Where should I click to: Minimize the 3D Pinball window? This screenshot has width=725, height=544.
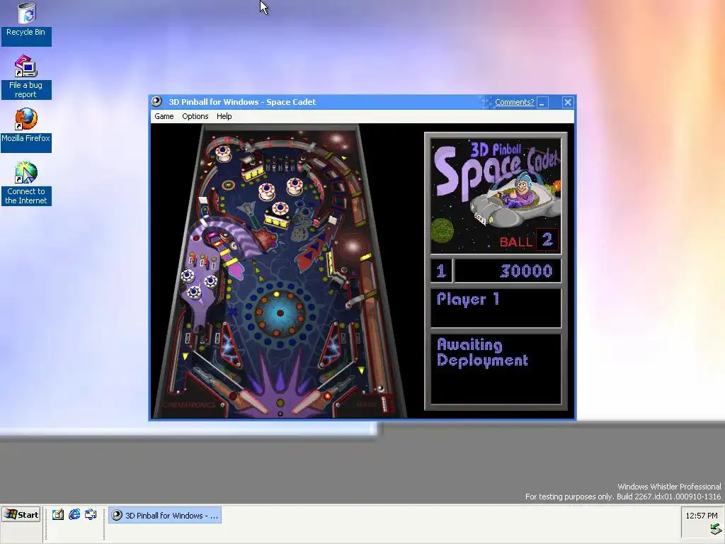[x=543, y=102]
